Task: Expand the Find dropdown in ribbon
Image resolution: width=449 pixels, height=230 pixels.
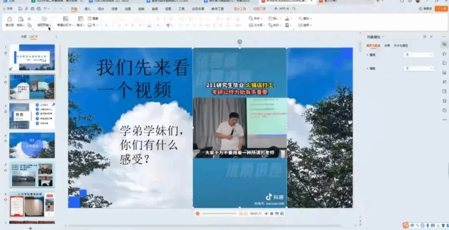Action: (311, 19)
